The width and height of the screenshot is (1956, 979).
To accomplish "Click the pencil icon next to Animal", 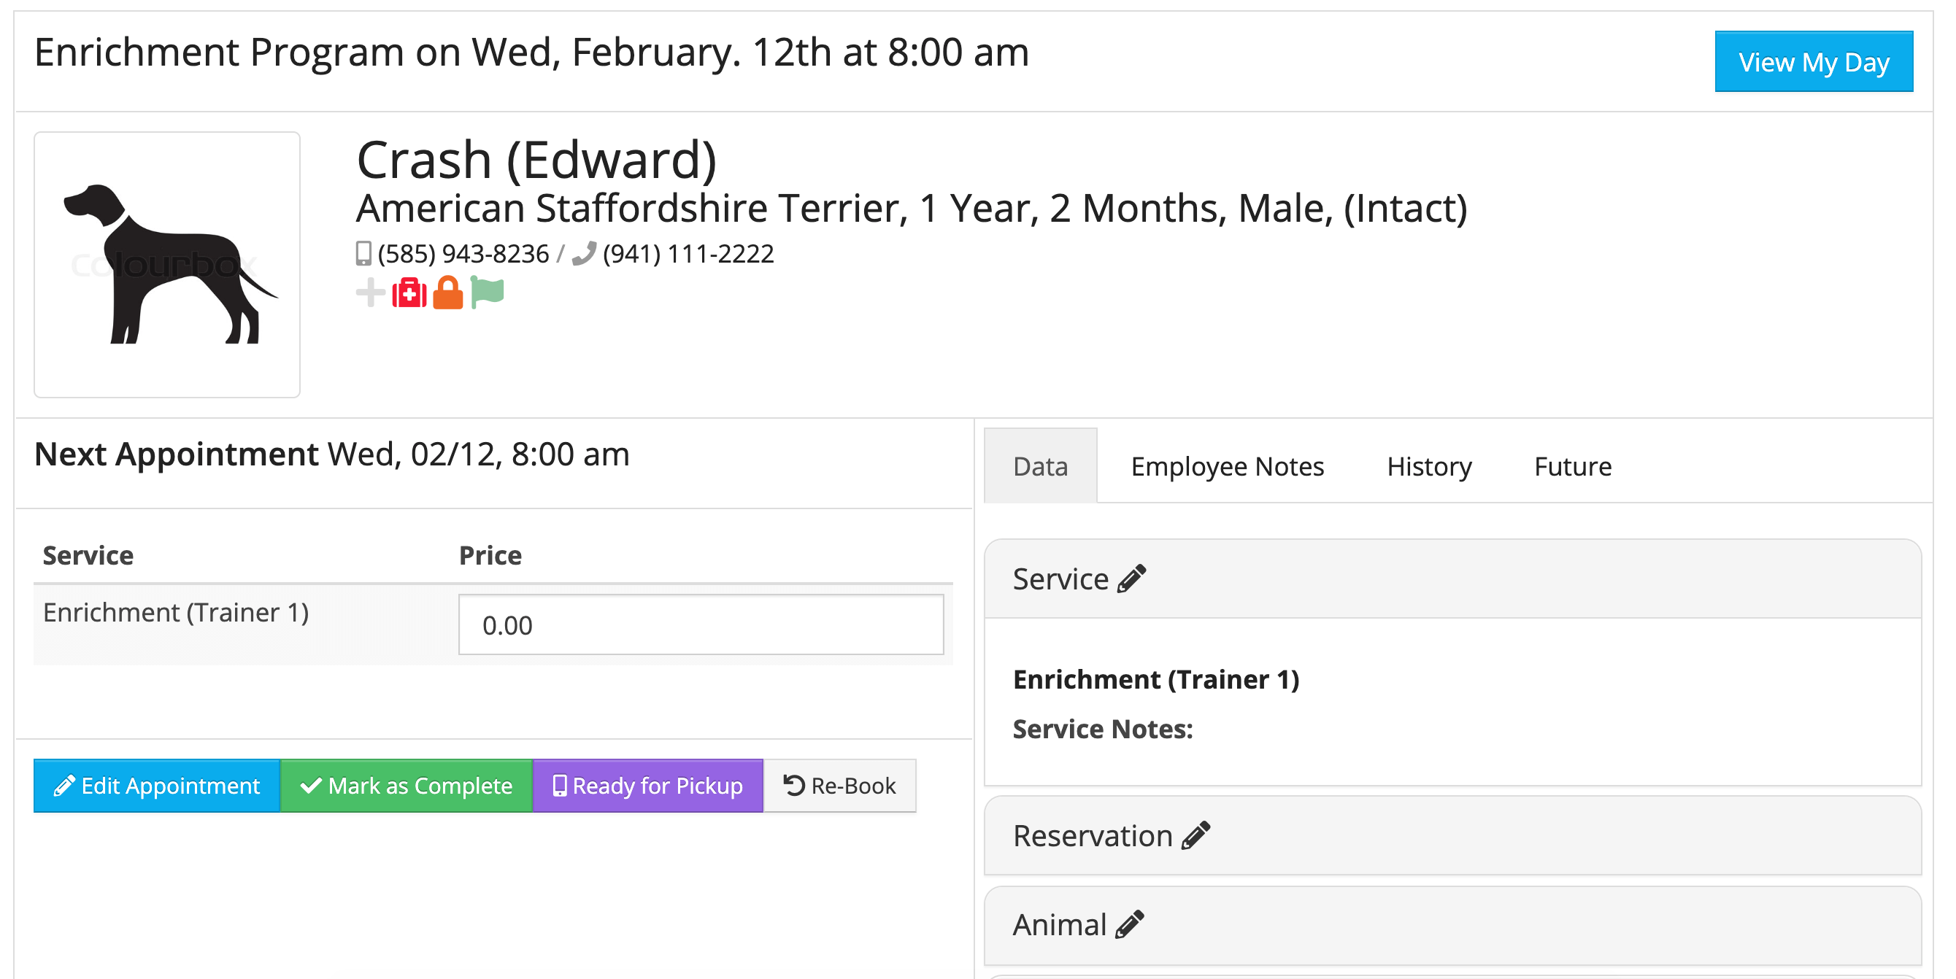I will click(1129, 924).
